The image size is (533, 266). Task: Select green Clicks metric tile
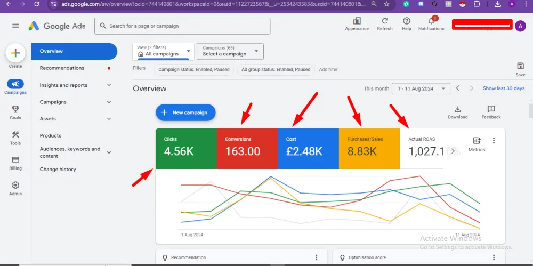coord(186,148)
